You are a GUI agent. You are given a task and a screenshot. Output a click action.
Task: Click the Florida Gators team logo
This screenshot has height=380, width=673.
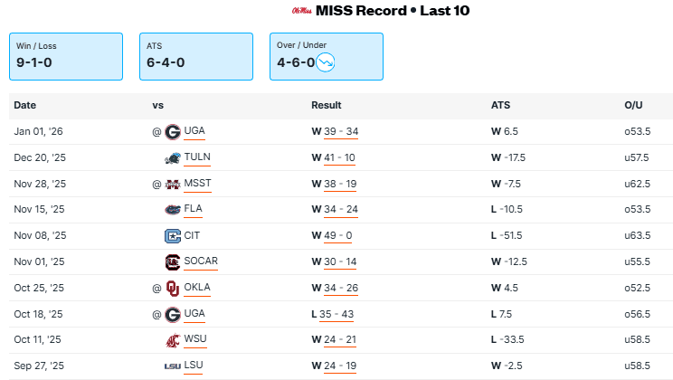pos(172,210)
